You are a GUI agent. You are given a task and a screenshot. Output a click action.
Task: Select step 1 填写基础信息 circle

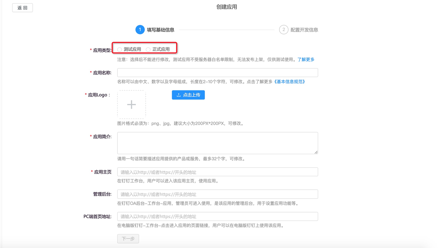tap(140, 30)
